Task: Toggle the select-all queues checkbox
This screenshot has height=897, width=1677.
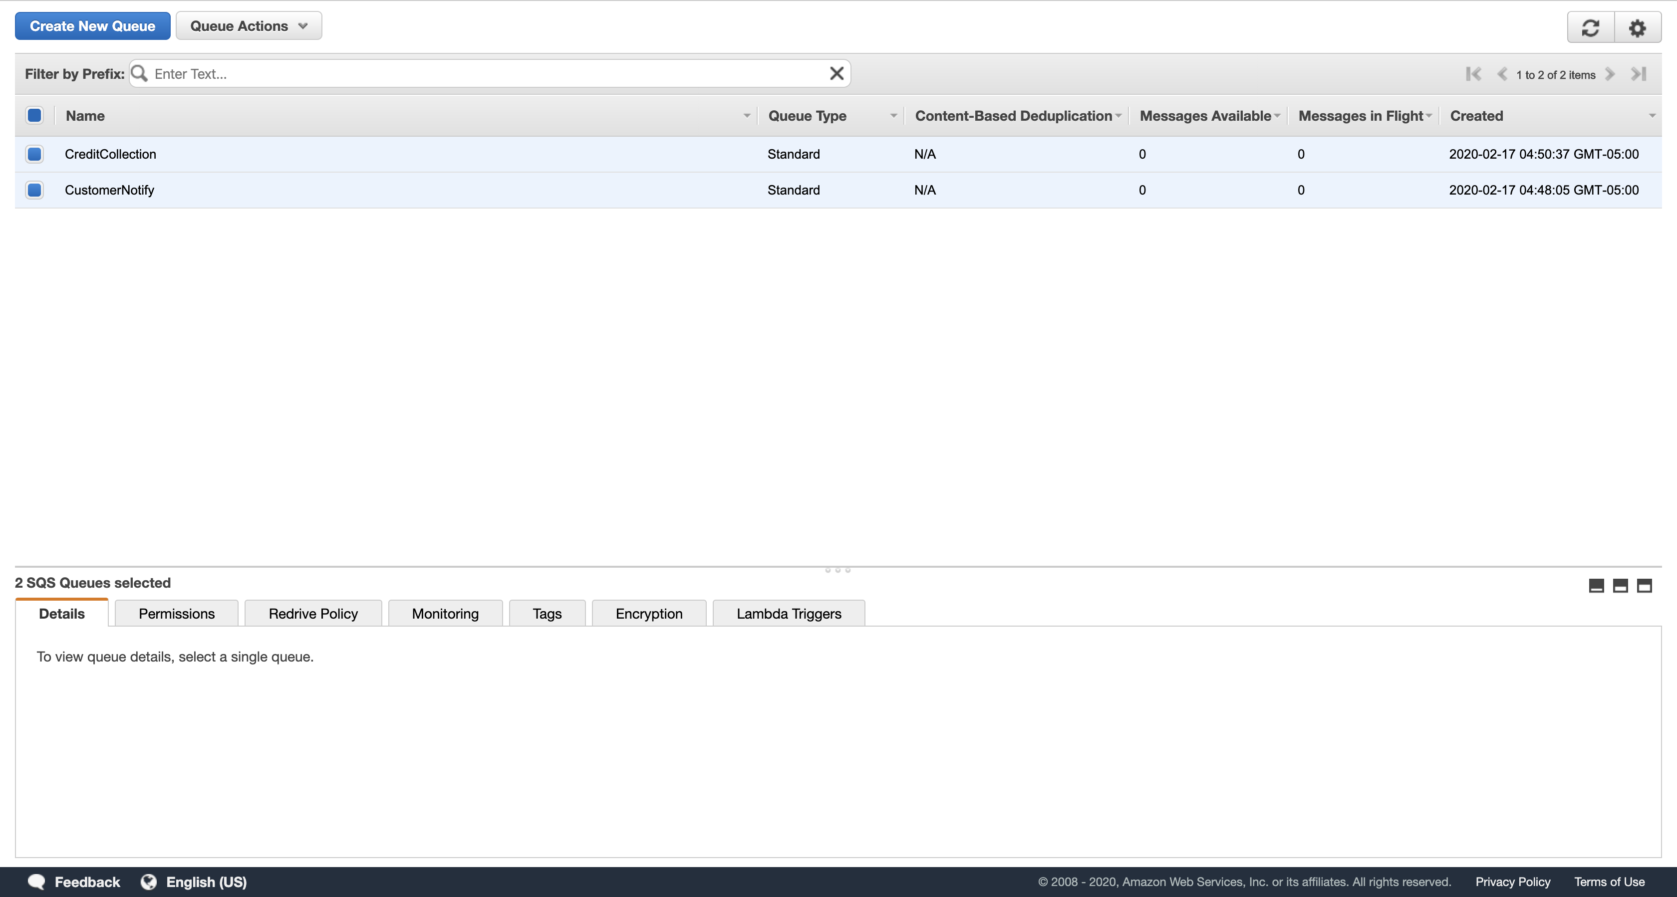Action: 34,115
